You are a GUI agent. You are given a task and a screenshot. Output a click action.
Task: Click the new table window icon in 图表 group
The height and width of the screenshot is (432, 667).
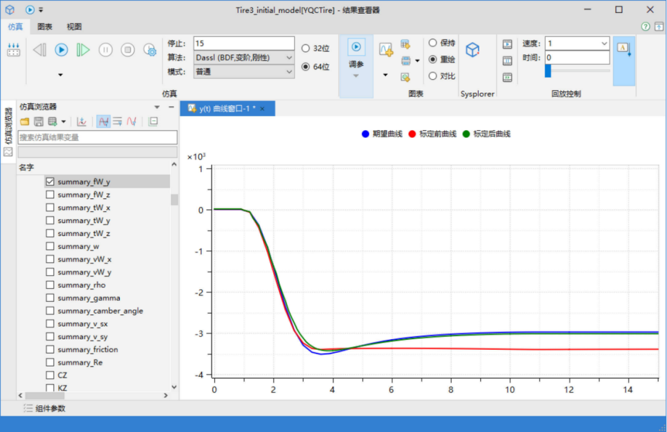click(405, 44)
